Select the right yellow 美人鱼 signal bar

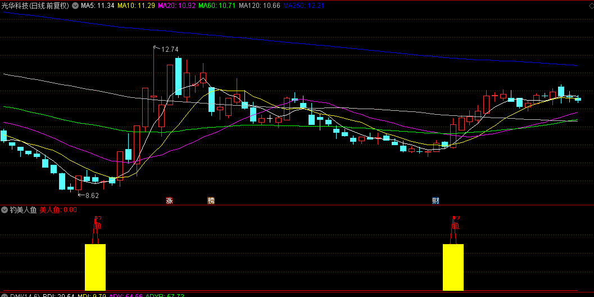coord(453,267)
